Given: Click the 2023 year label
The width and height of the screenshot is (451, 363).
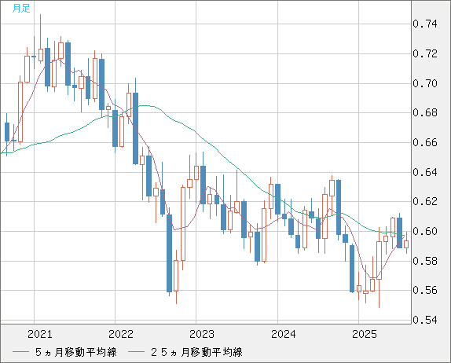Looking at the screenshot, I should 202,334.
